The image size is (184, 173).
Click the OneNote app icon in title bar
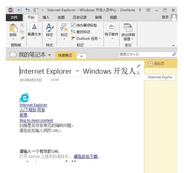click(x=11, y=10)
